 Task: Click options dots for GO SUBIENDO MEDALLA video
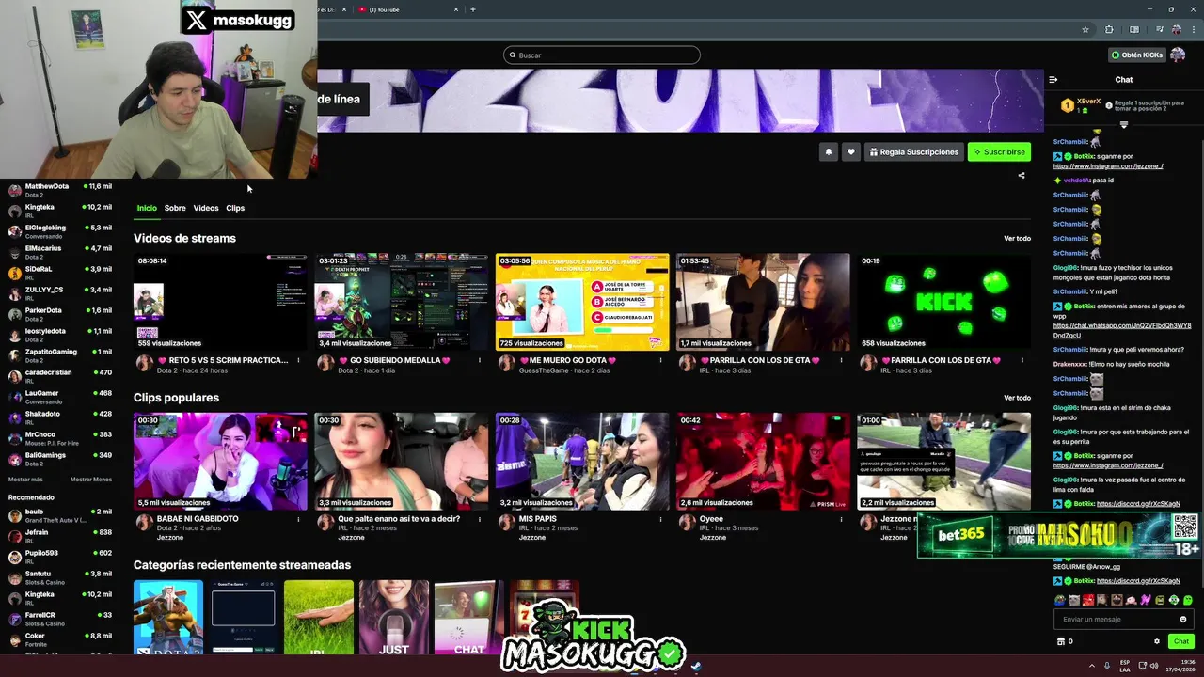[x=480, y=360]
